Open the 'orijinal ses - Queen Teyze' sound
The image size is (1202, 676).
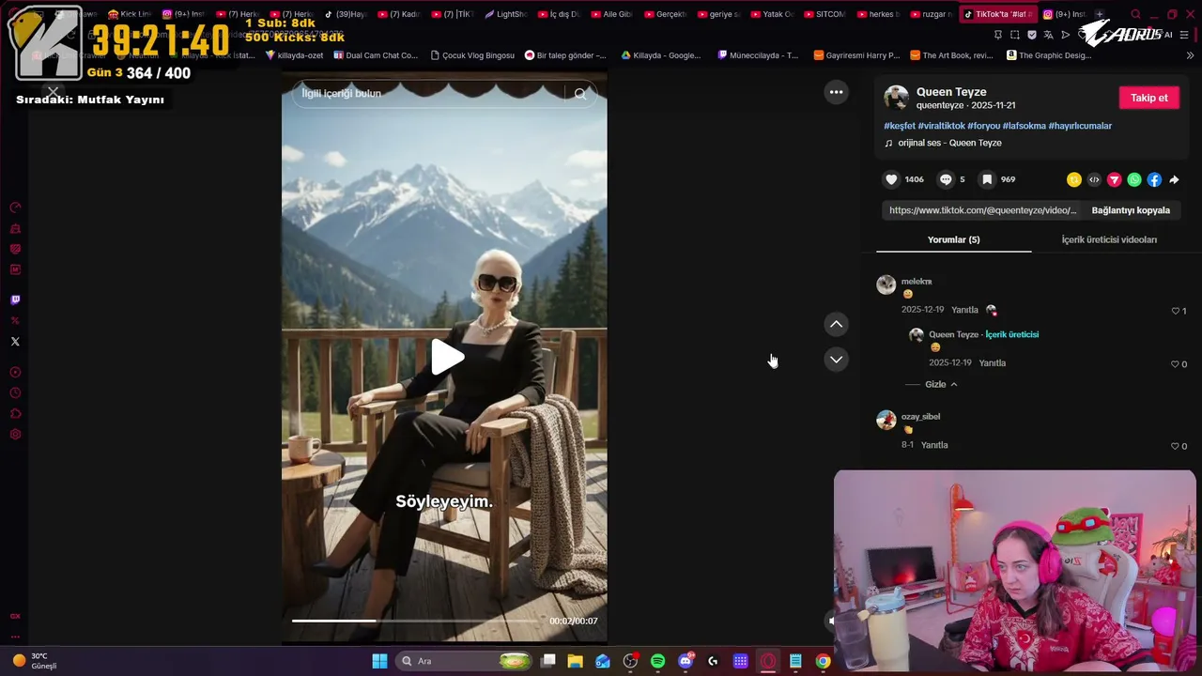pos(949,143)
